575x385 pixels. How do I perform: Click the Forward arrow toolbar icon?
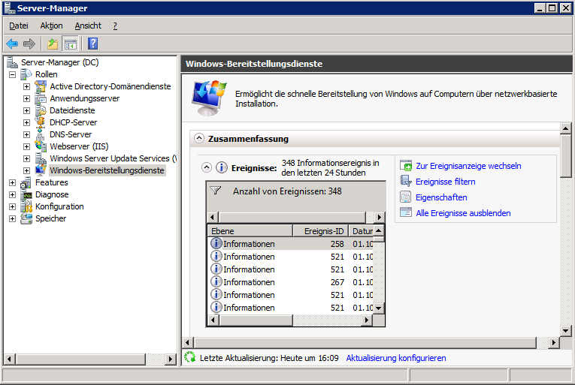29,44
